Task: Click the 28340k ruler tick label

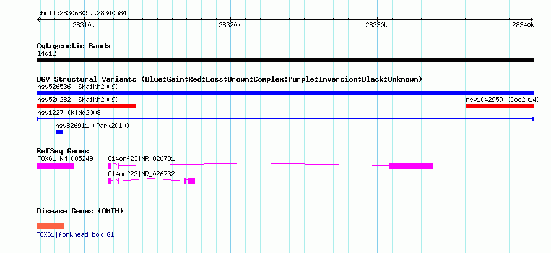Action: [523, 25]
